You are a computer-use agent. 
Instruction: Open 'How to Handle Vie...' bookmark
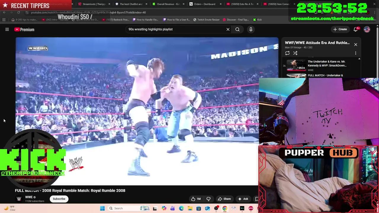click(x=145, y=20)
